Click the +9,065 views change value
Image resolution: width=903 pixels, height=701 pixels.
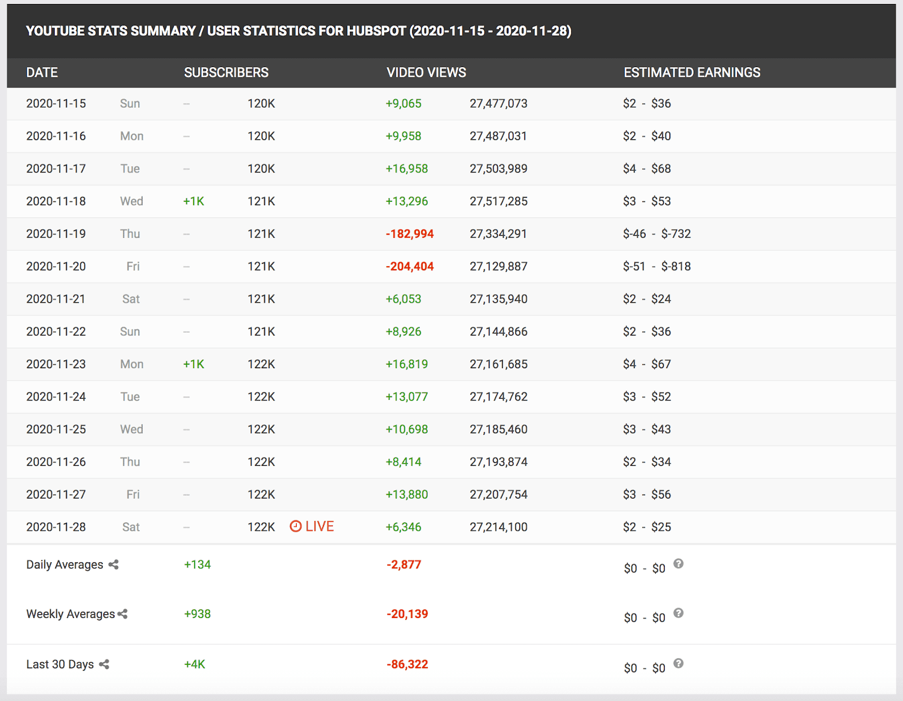(404, 104)
